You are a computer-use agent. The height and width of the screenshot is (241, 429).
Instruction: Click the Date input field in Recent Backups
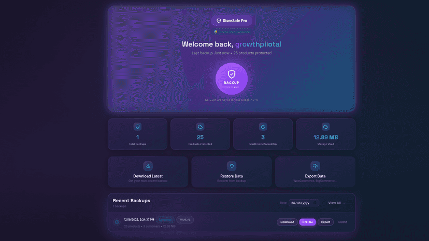tap(304, 203)
